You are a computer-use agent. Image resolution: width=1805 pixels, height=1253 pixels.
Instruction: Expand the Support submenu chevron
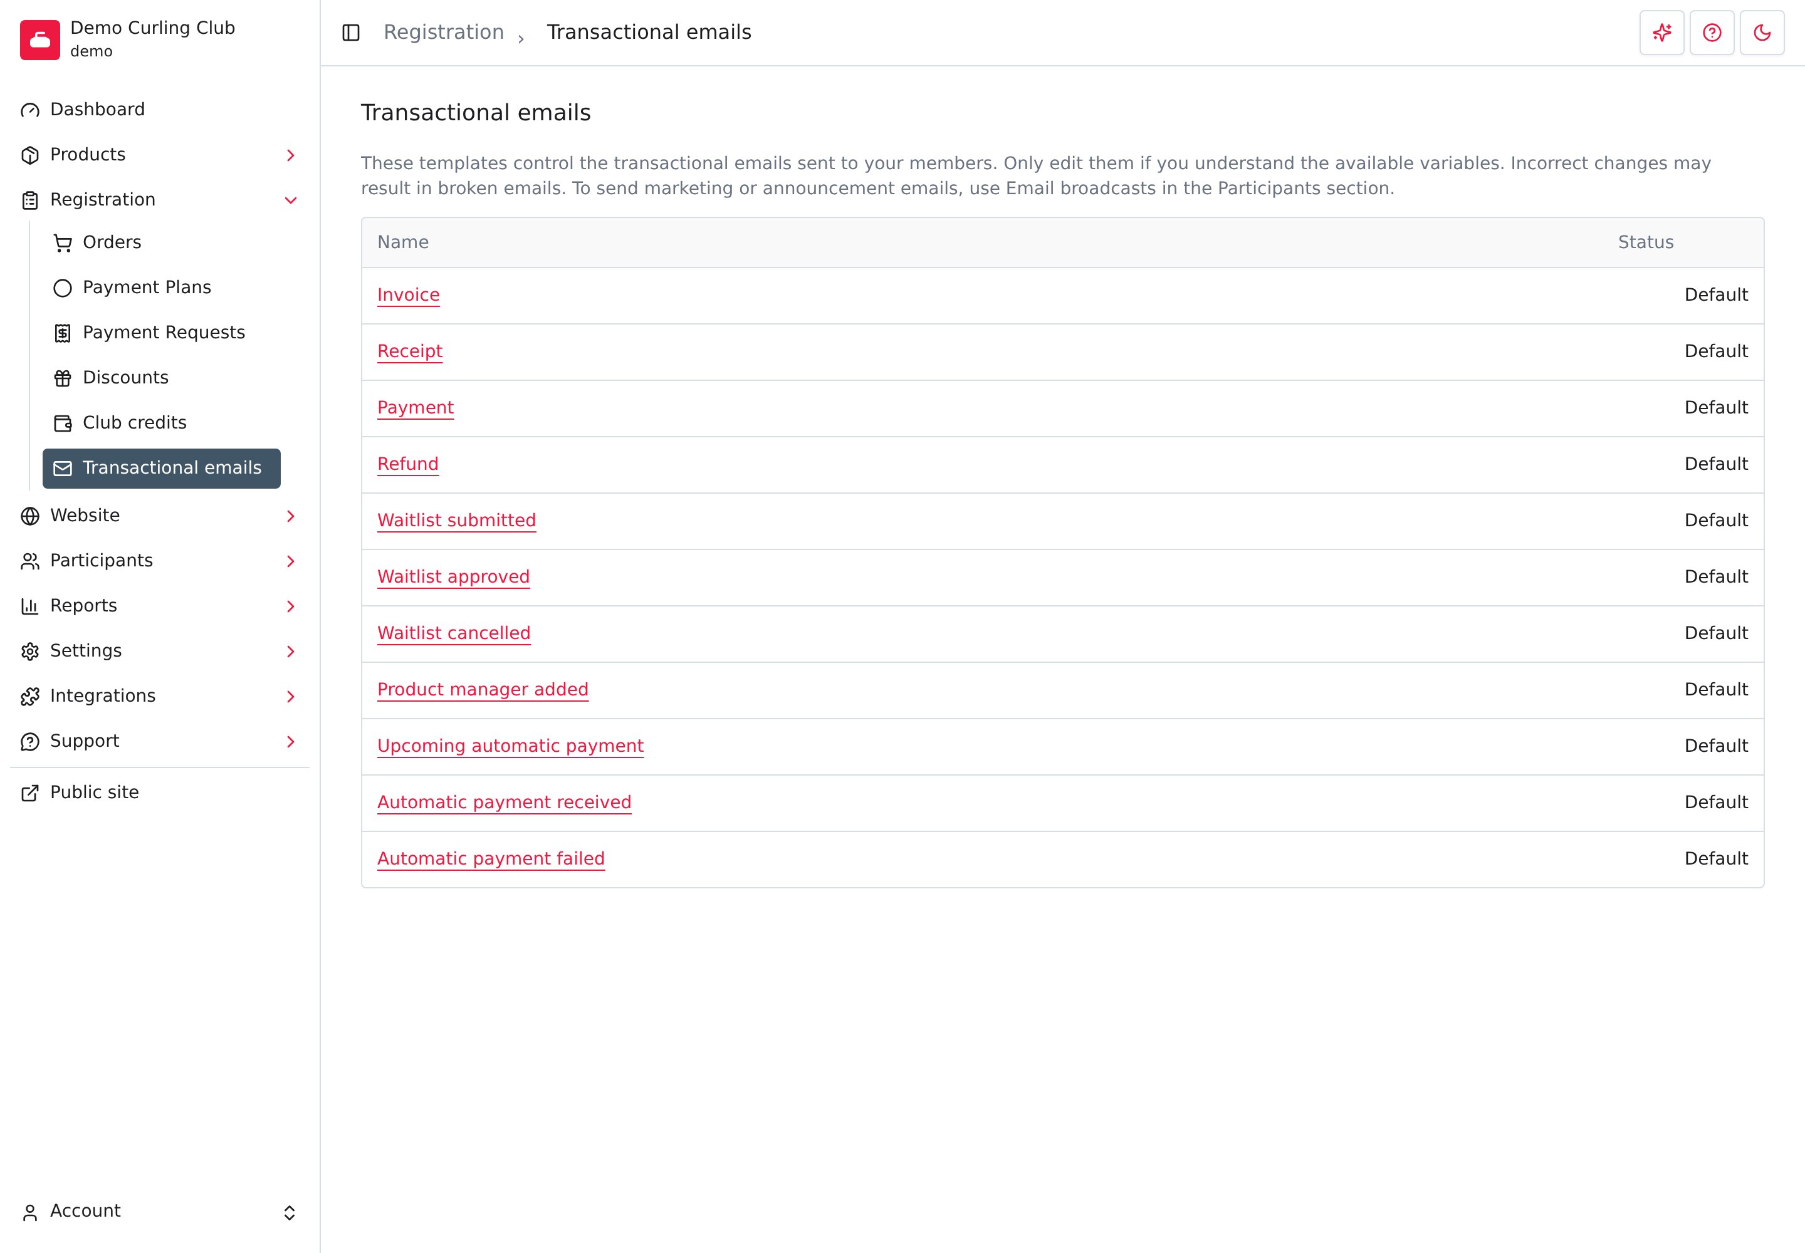click(291, 742)
